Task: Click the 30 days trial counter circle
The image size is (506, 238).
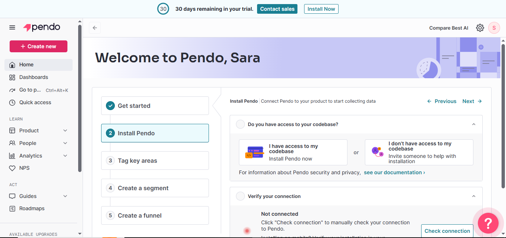Action: (x=163, y=9)
